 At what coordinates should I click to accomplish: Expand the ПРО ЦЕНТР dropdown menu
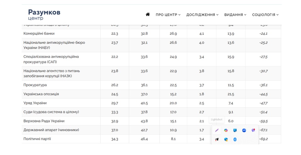coord(168,15)
